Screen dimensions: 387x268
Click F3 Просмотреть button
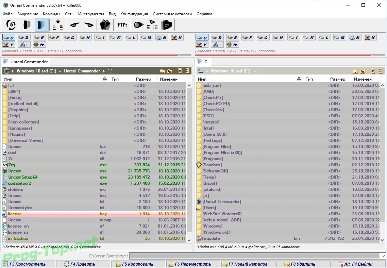[x=28, y=264]
